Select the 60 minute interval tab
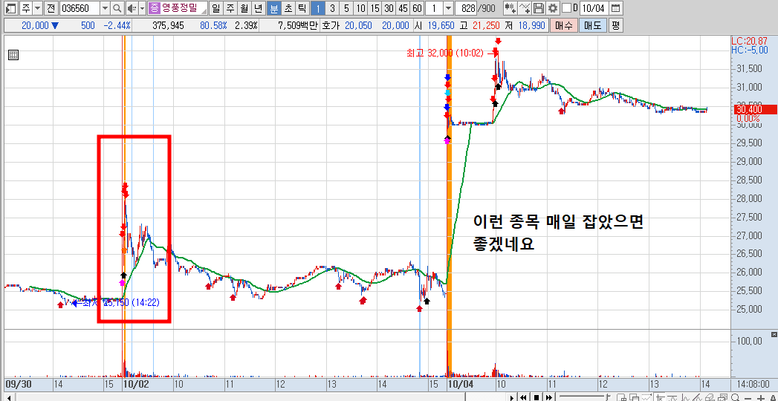This screenshot has width=778, height=401. click(x=418, y=8)
